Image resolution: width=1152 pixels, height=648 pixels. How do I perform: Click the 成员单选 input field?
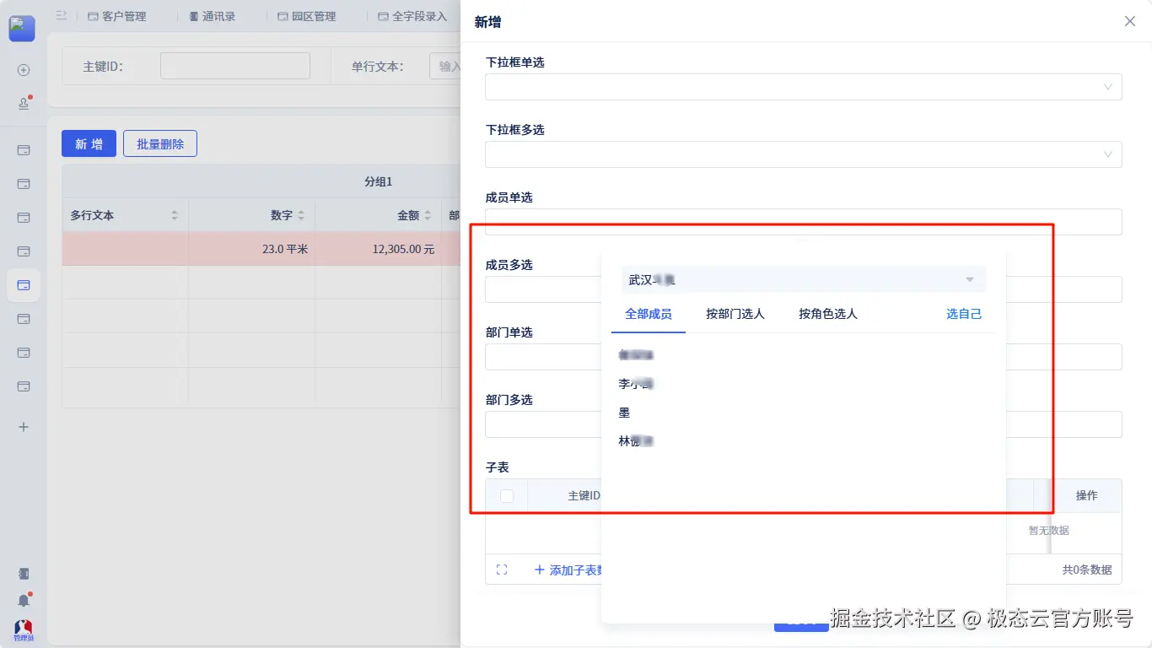coord(803,222)
